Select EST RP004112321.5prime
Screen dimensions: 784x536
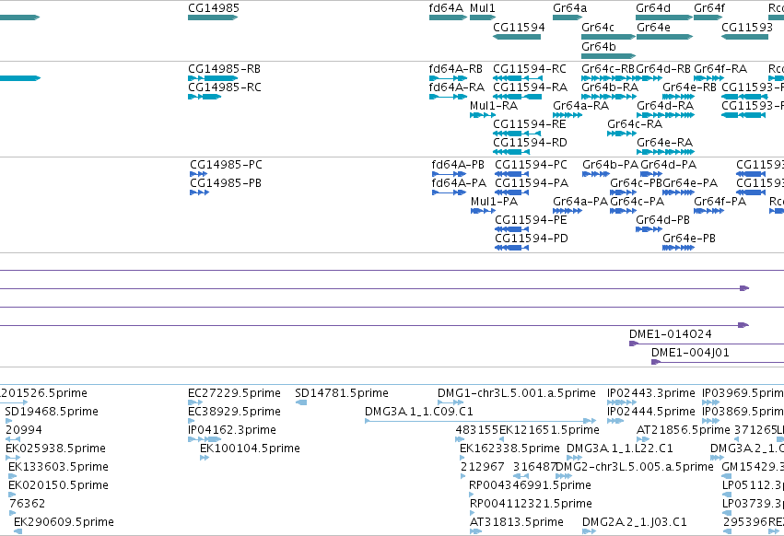point(472,514)
